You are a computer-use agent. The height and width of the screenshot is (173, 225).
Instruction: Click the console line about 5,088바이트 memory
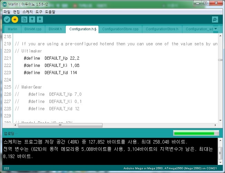[x=108, y=149]
